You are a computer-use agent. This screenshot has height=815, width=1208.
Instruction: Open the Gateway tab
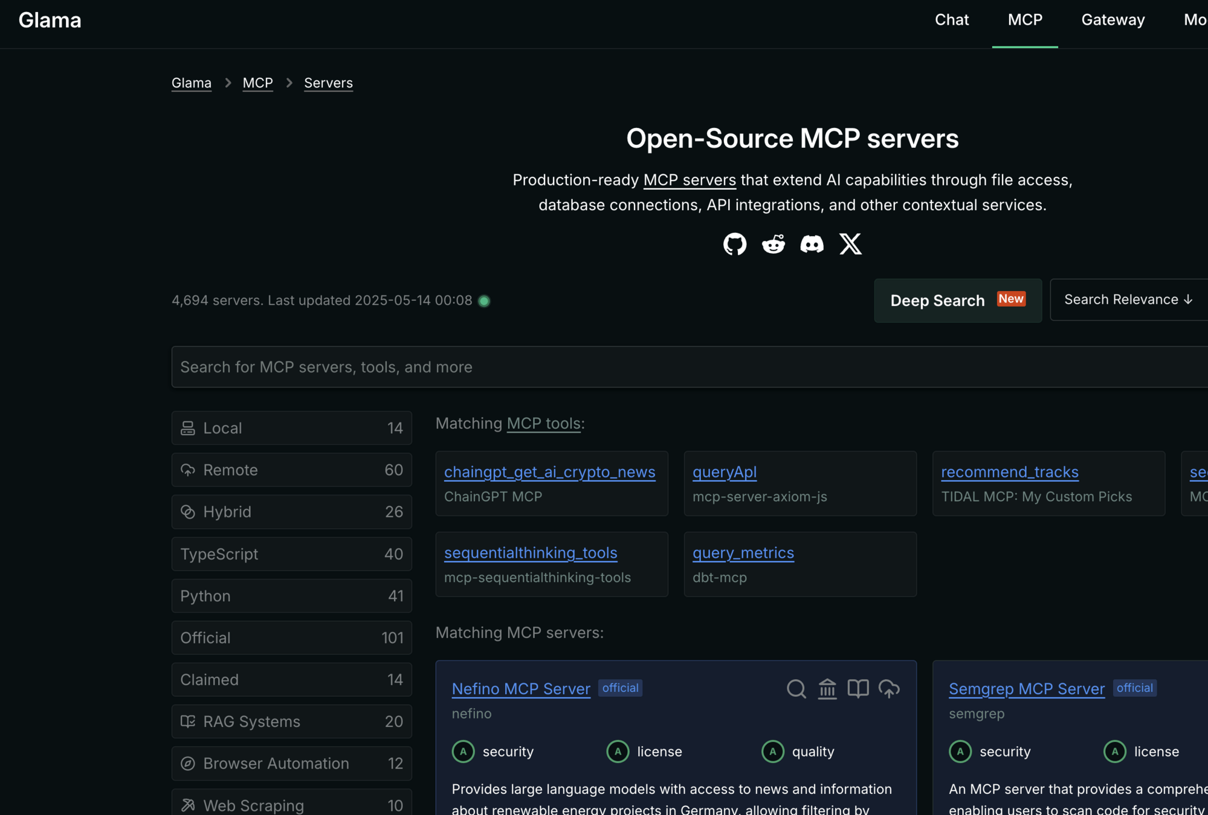click(1113, 20)
